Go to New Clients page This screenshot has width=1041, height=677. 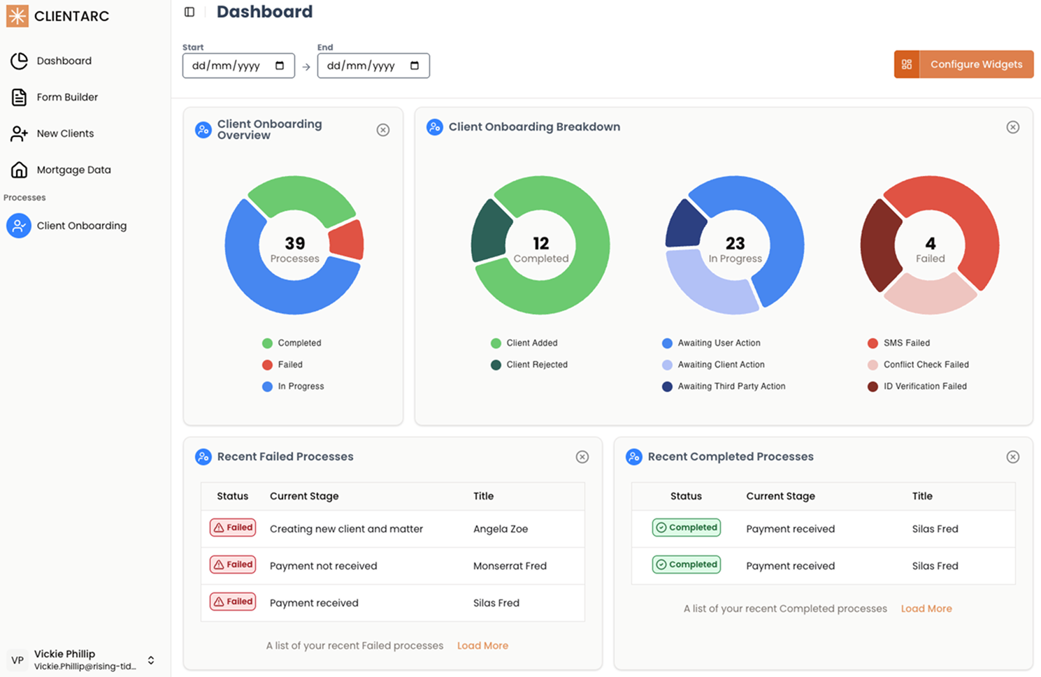coord(64,133)
